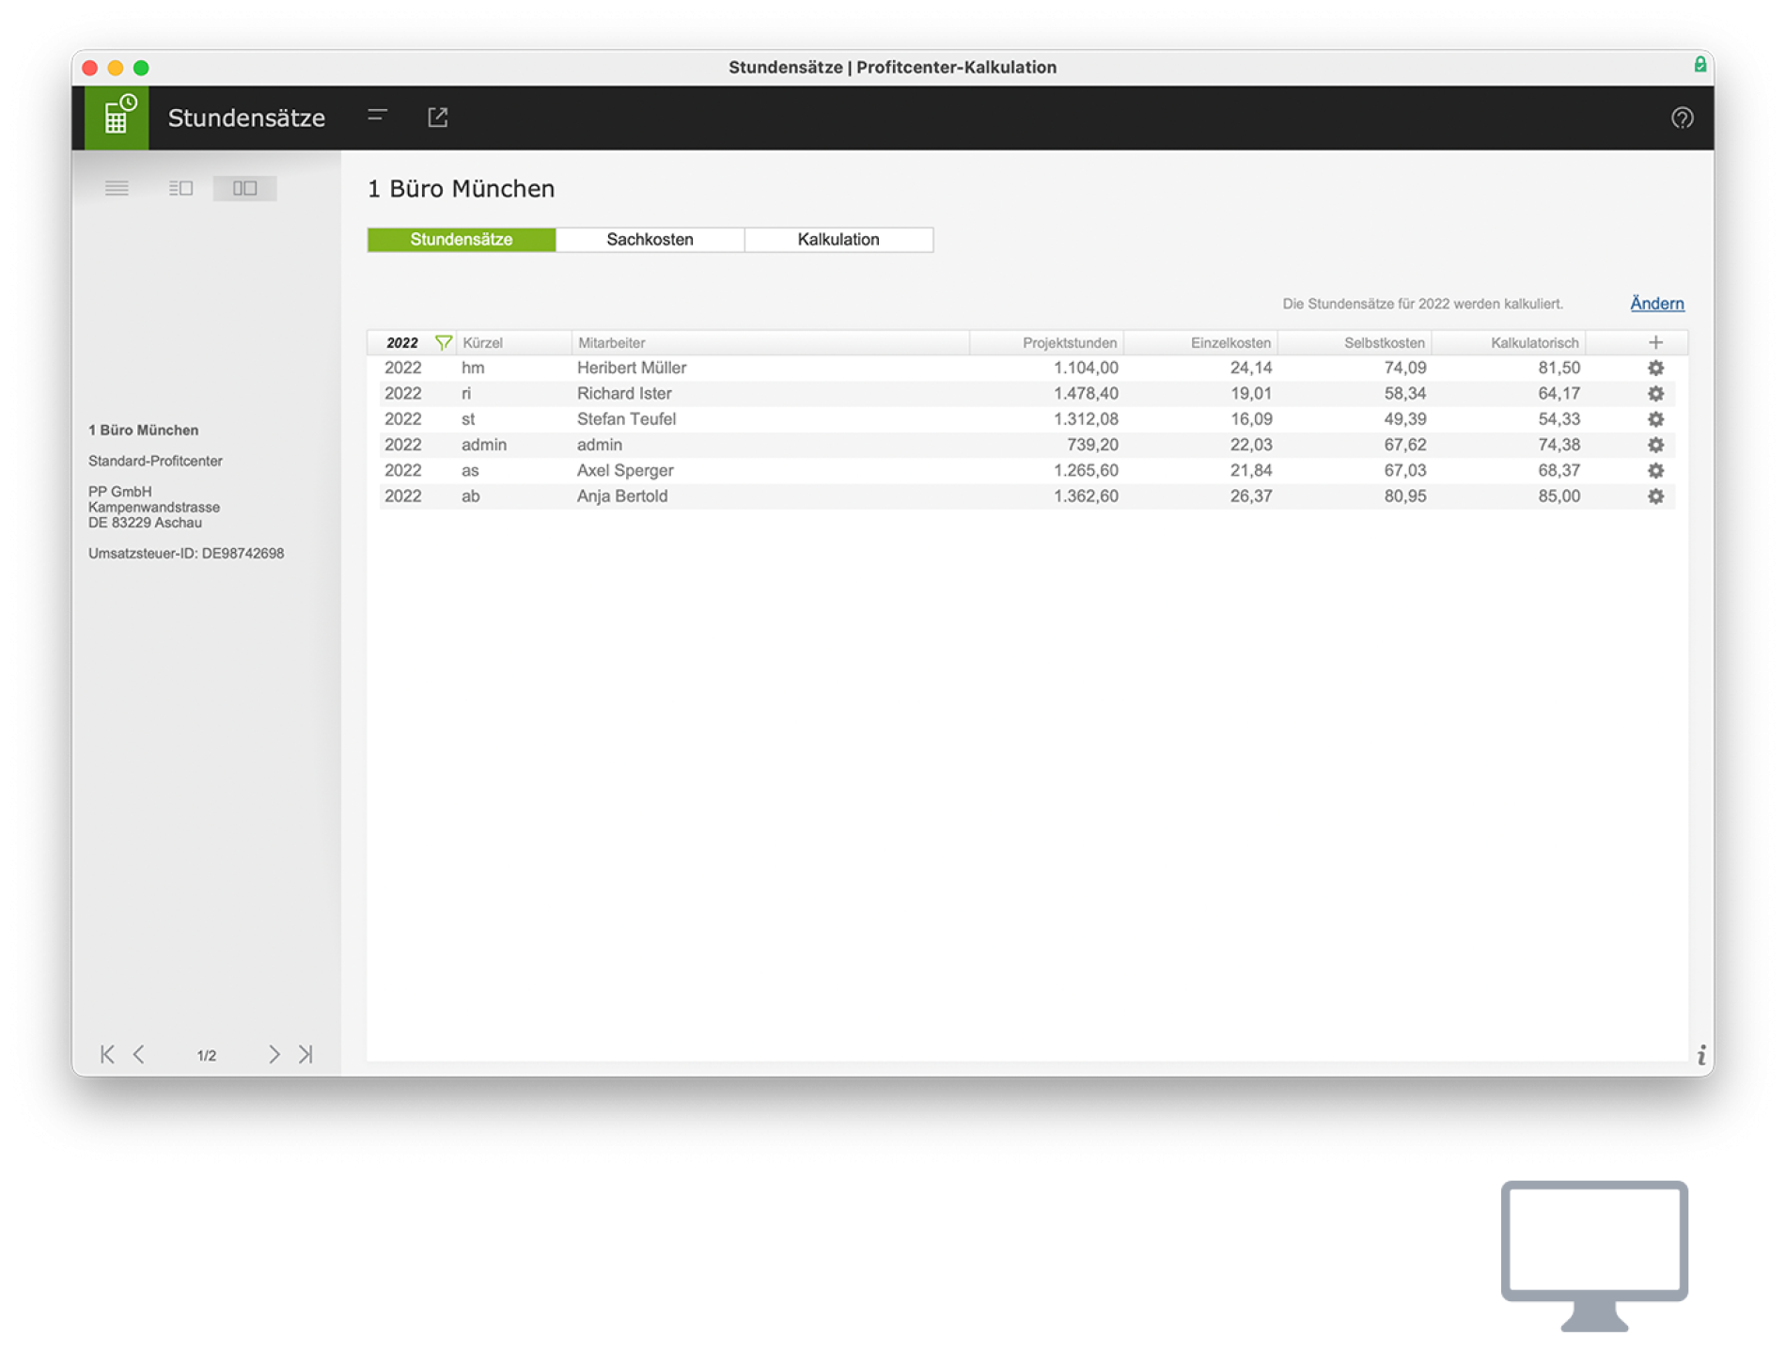Click the admin Kürzel cell
The width and height of the screenshot is (1786, 1368).
tap(484, 445)
